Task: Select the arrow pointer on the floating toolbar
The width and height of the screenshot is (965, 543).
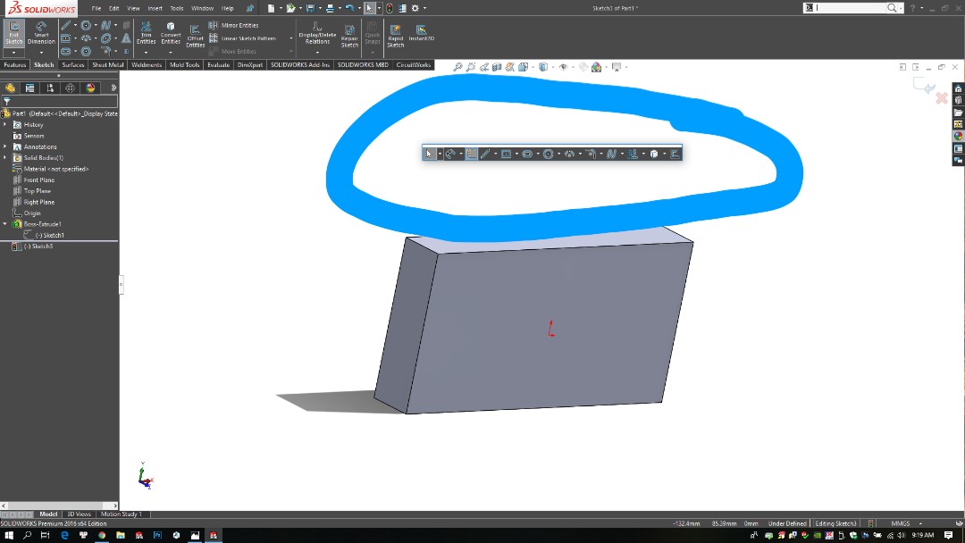Action: [431, 153]
